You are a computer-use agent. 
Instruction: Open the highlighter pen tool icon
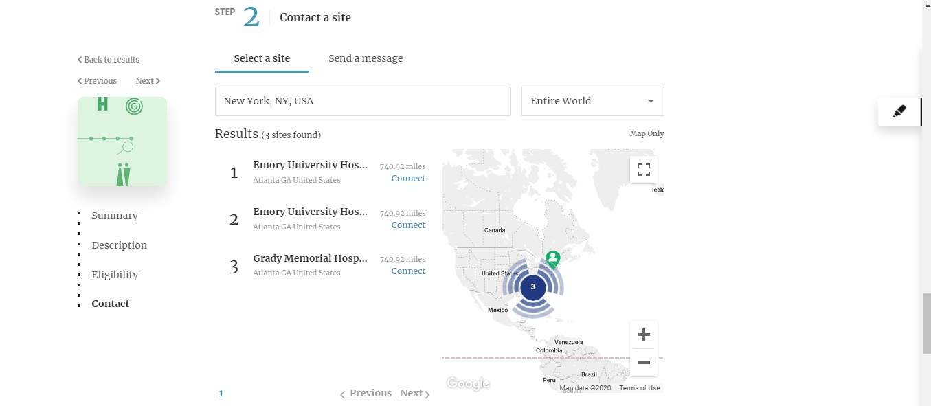point(899,111)
